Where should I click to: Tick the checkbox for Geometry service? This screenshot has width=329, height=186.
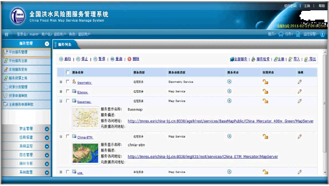click(x=68, y=81)
